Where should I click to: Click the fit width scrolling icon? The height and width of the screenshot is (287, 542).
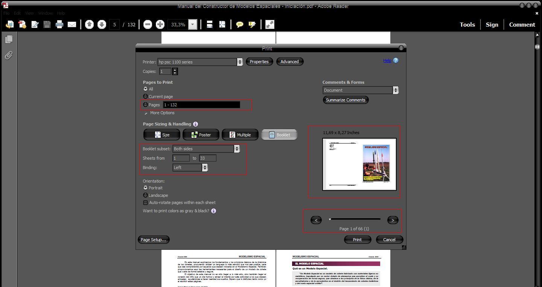[x=210, y=24]
